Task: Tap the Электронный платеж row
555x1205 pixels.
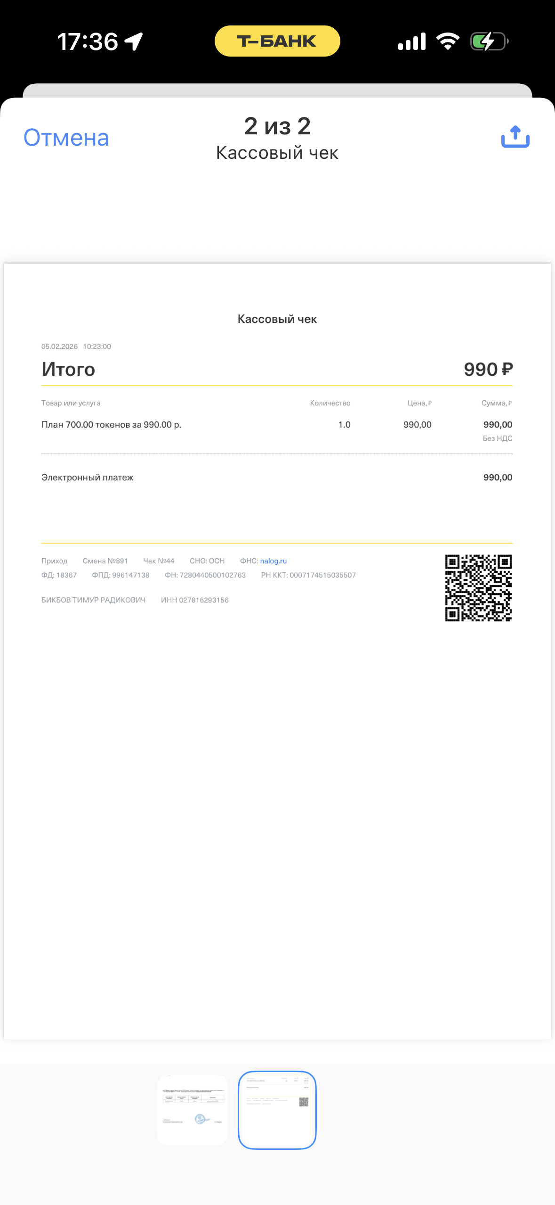Action: coord(277,478)
